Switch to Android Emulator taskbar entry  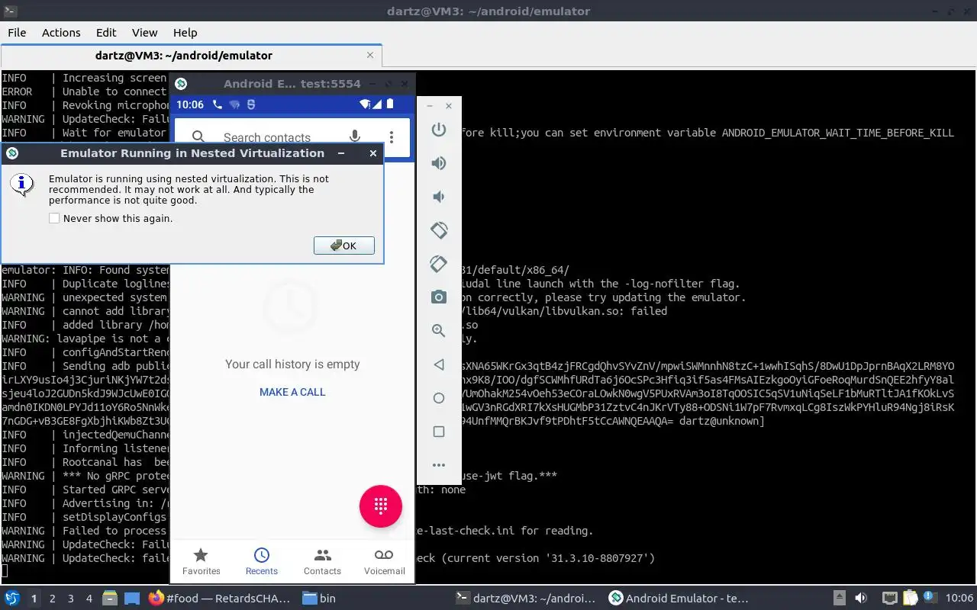click(678, 599)
